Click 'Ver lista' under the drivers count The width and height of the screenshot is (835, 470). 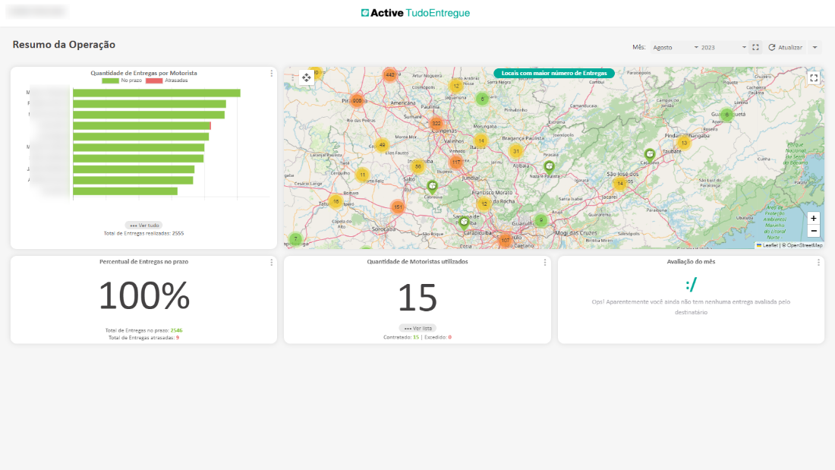(x=417, y=328)
